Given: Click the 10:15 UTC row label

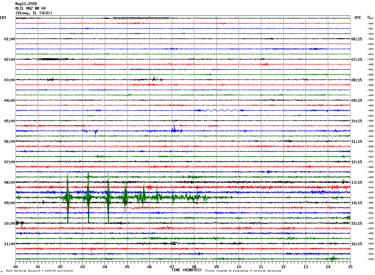Looking at the screenshot, I should [x=357, y=121].
